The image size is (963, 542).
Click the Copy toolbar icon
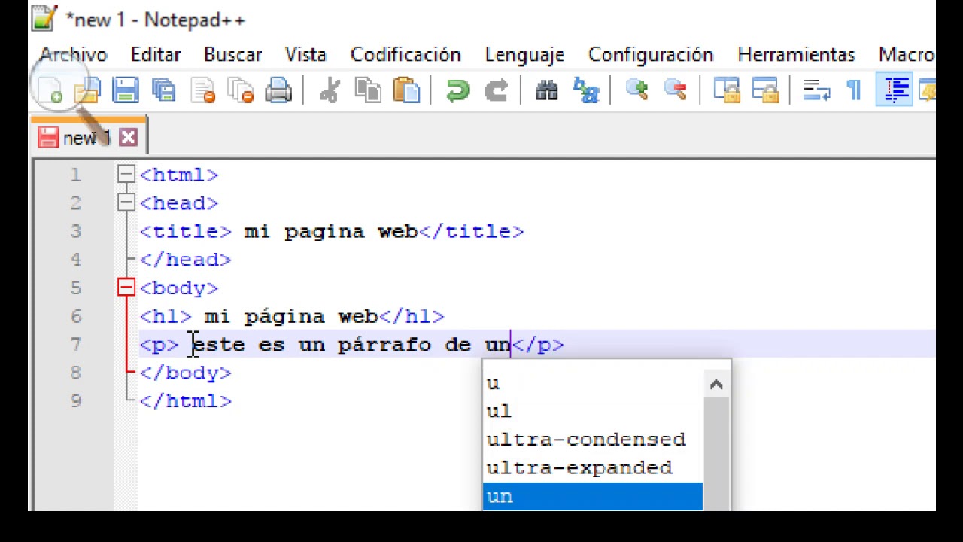click(x=368, y=90)
